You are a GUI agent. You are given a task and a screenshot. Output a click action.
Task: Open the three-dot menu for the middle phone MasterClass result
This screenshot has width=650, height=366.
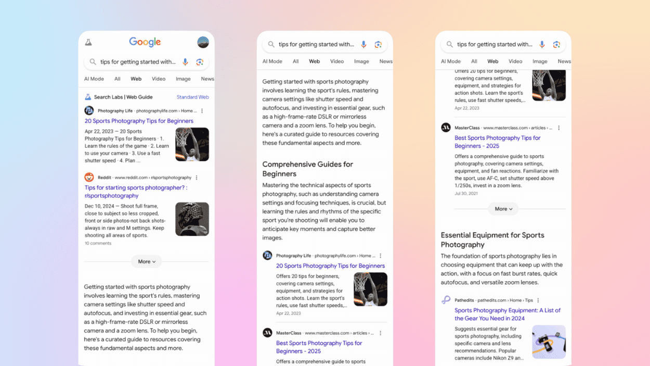[381, 333]
